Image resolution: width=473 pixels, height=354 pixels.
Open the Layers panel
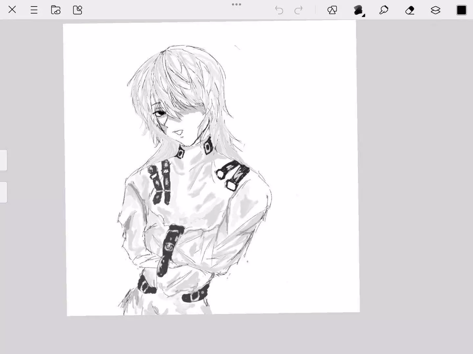(x=435, y=10)
